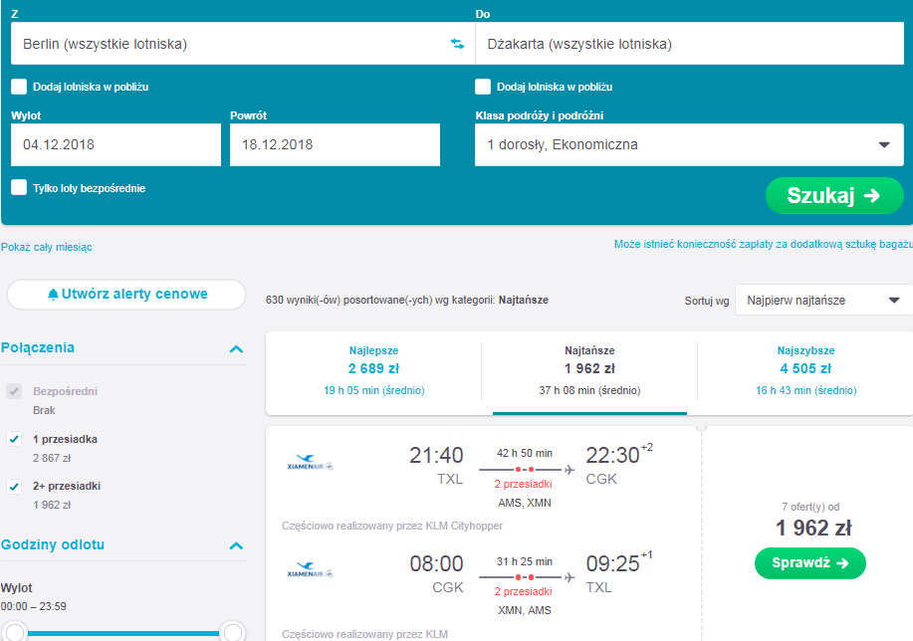Open the Sortuj wg sorting dropdown

point(823,300)
